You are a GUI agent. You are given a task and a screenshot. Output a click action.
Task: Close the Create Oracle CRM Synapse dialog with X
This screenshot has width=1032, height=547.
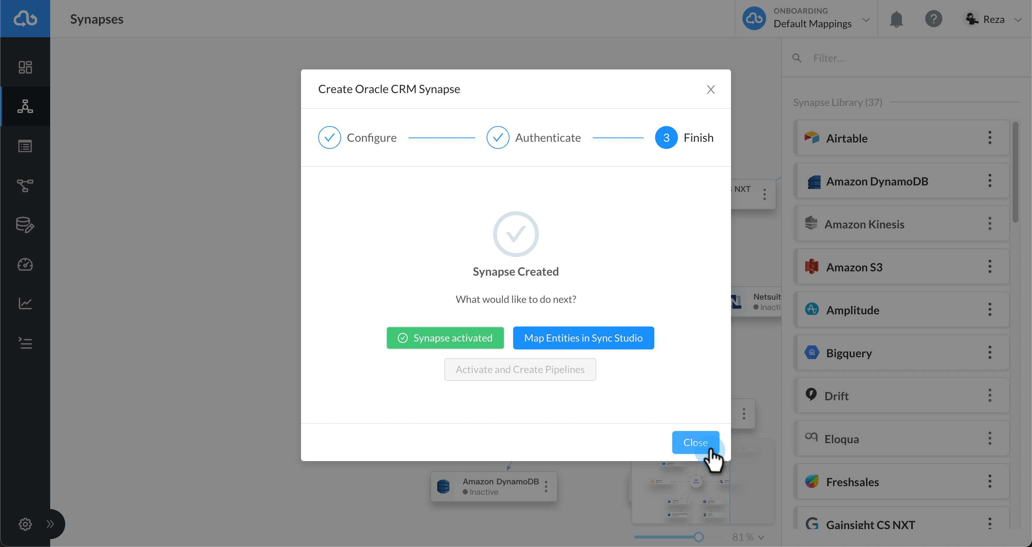(x=711, y=89)
